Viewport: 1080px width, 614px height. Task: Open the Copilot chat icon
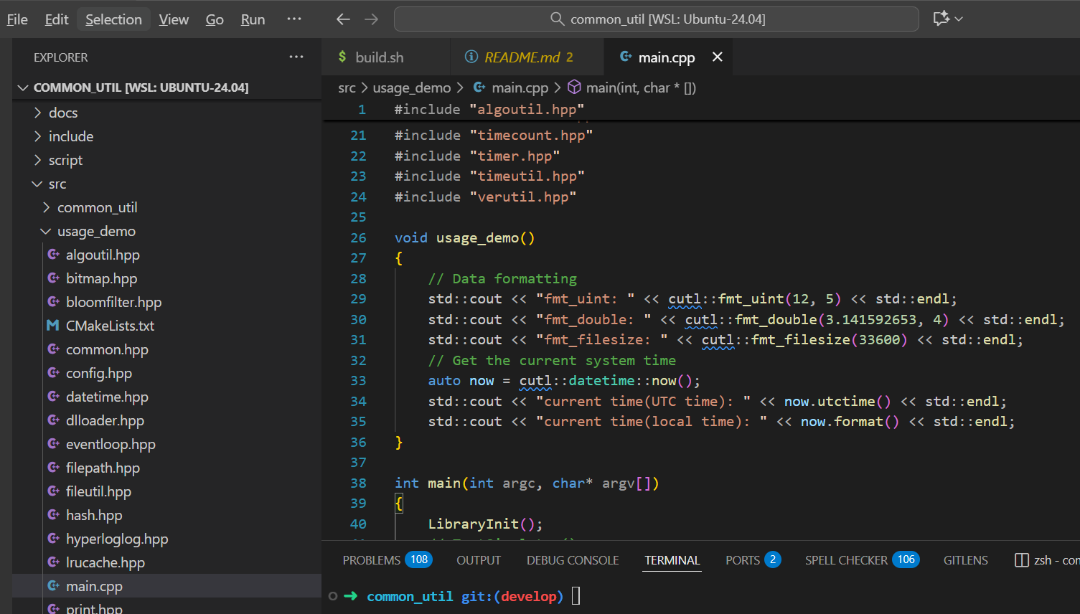(941, 19)
